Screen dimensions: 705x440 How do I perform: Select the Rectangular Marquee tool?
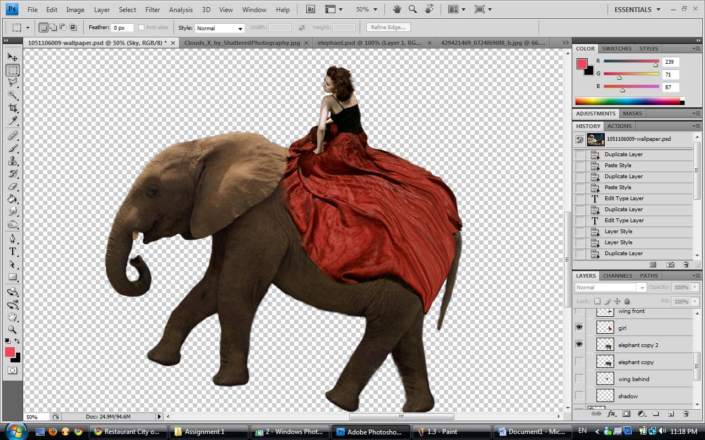(13, 70)
